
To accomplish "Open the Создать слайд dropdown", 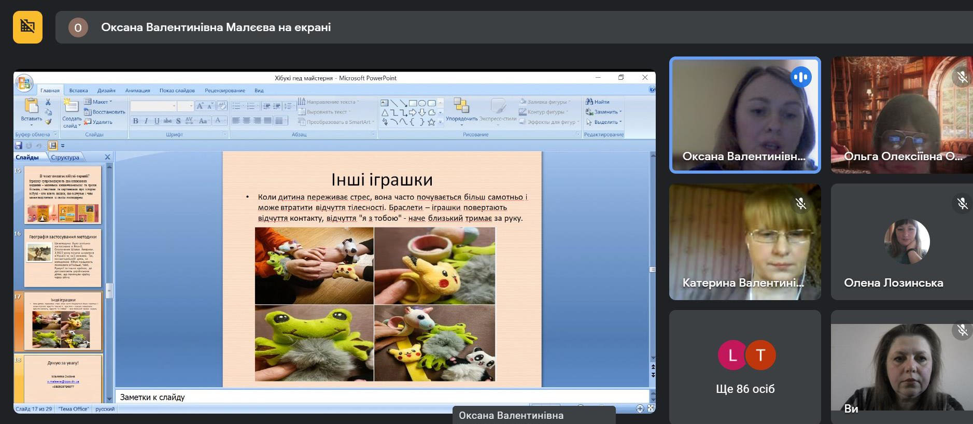I will click(x=72, y=122).
